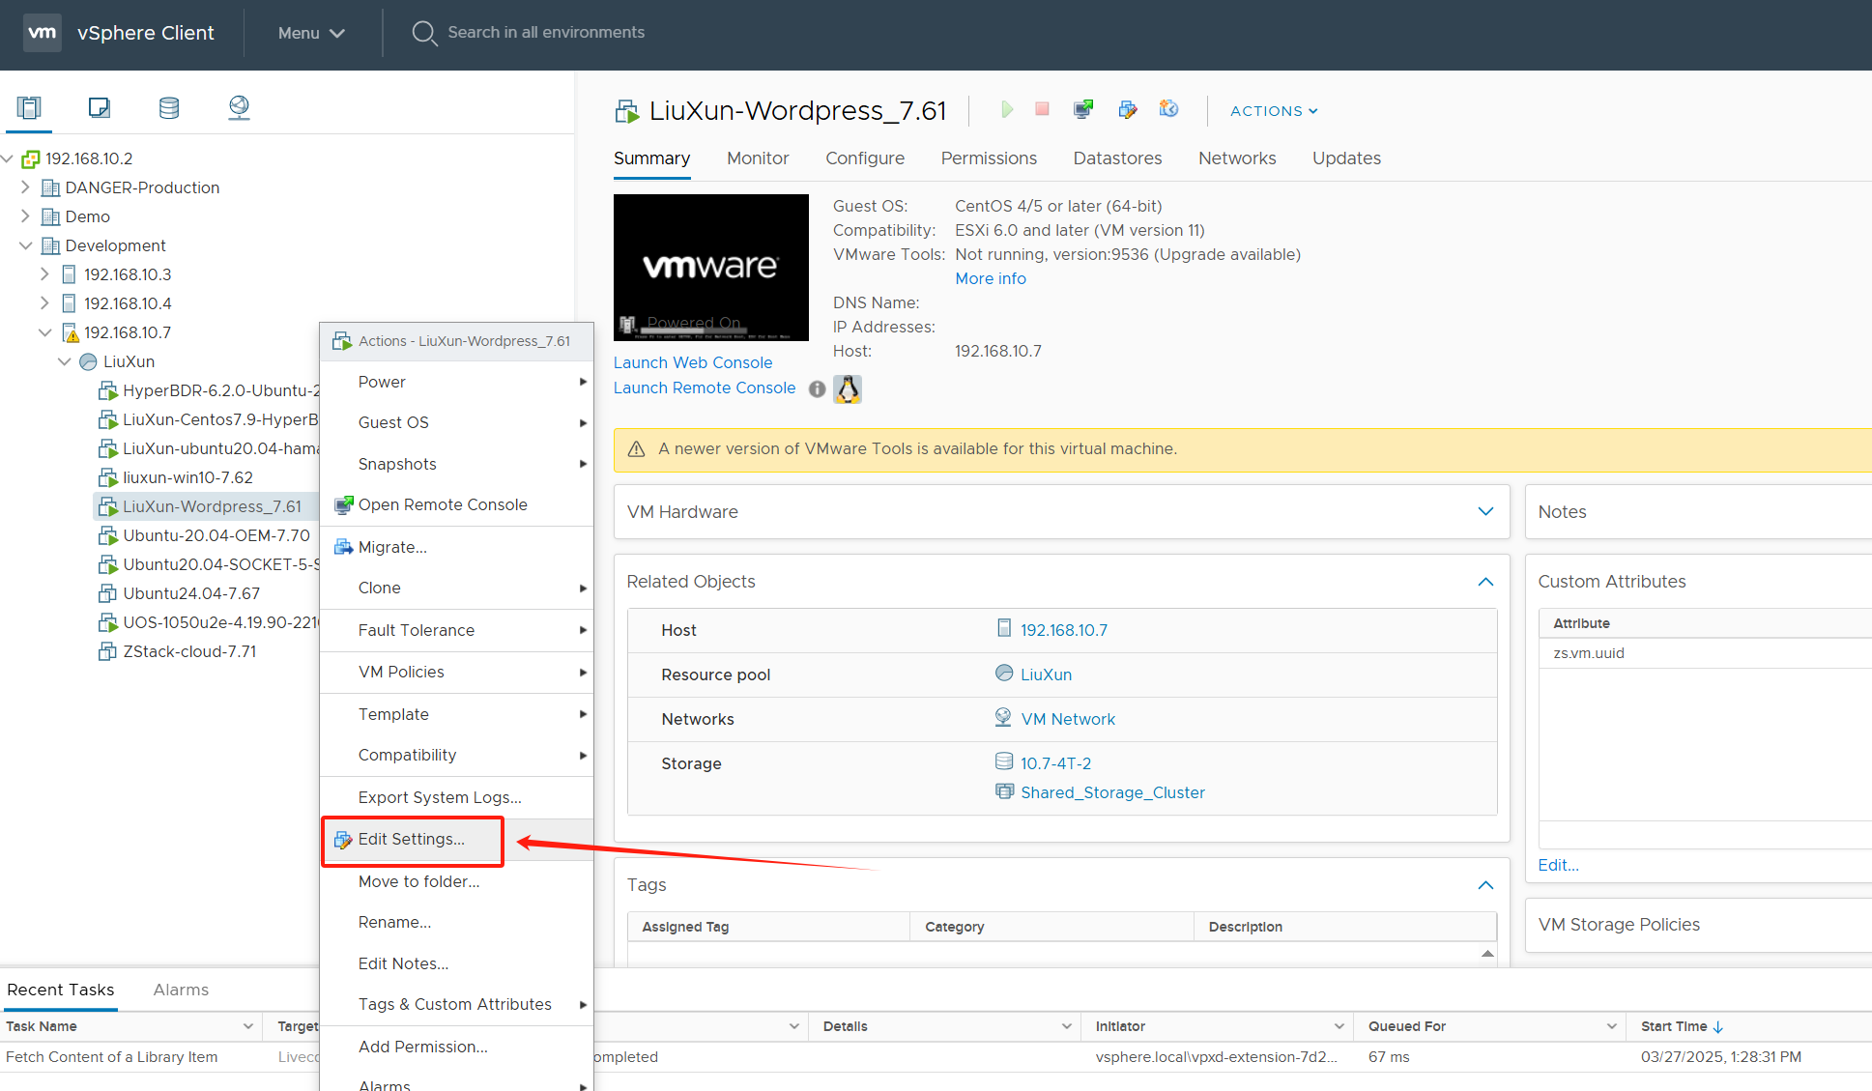This screenshot has height=1091, width=1872.
Task: Collapse the Related Objects panel
Action: click(1485, 582)
